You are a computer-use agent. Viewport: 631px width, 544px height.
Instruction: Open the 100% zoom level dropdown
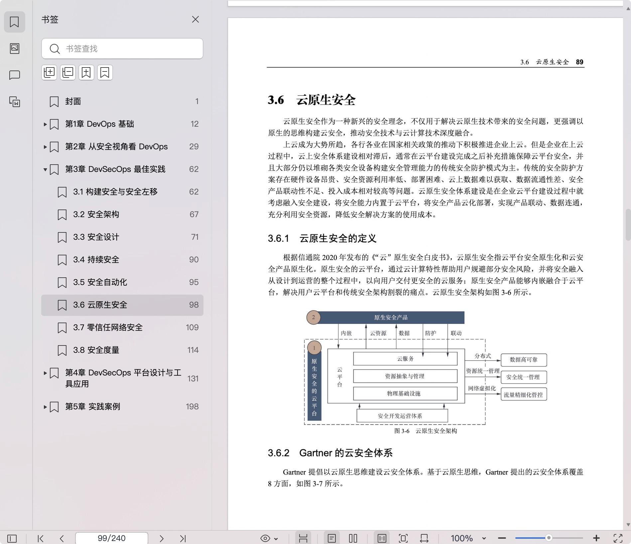click(x=468, y=538)
